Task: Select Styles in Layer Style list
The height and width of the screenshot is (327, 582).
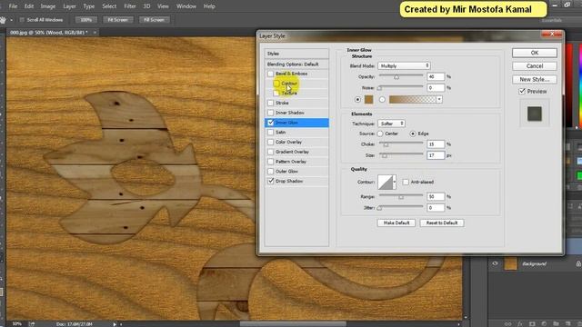Action: (296, 54)
